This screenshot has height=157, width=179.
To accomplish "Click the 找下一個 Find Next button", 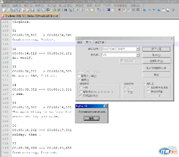I will coord(156,49).
